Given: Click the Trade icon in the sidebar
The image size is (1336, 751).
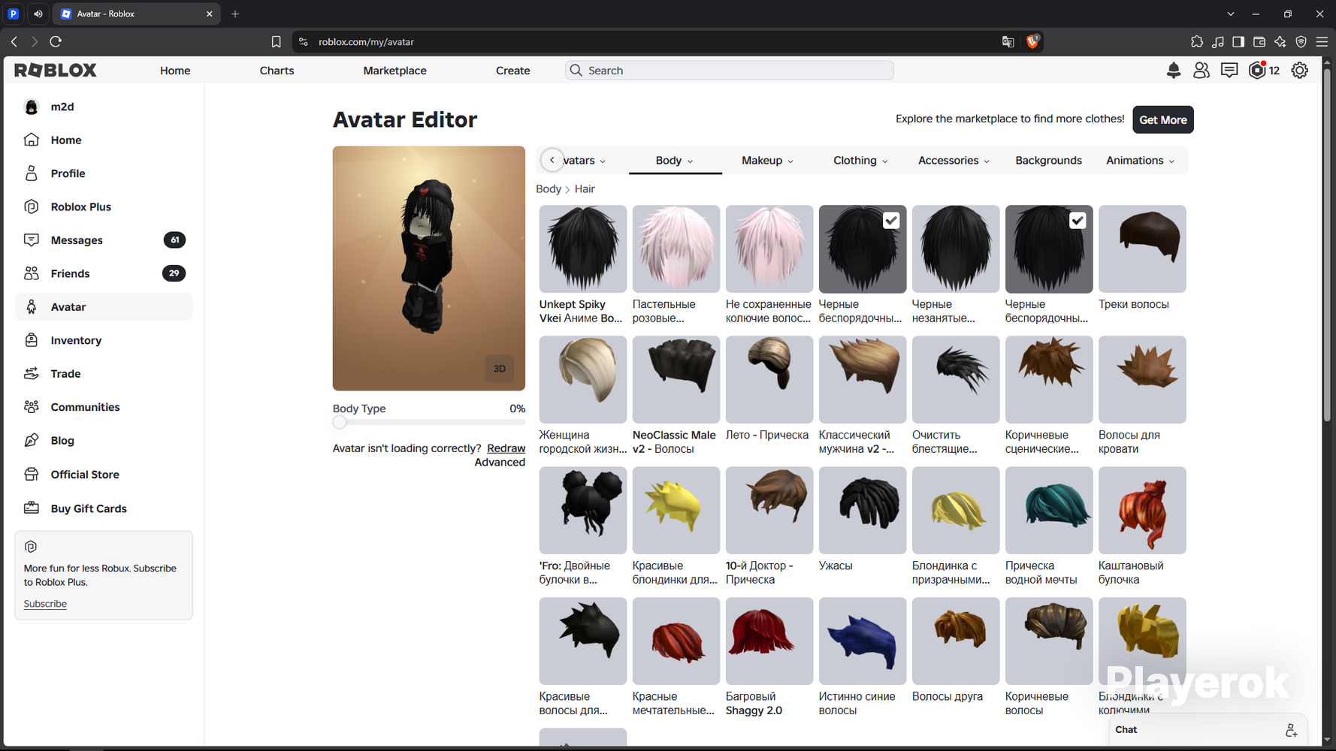Looking at the screenshot, I should [x=32, y=373].
